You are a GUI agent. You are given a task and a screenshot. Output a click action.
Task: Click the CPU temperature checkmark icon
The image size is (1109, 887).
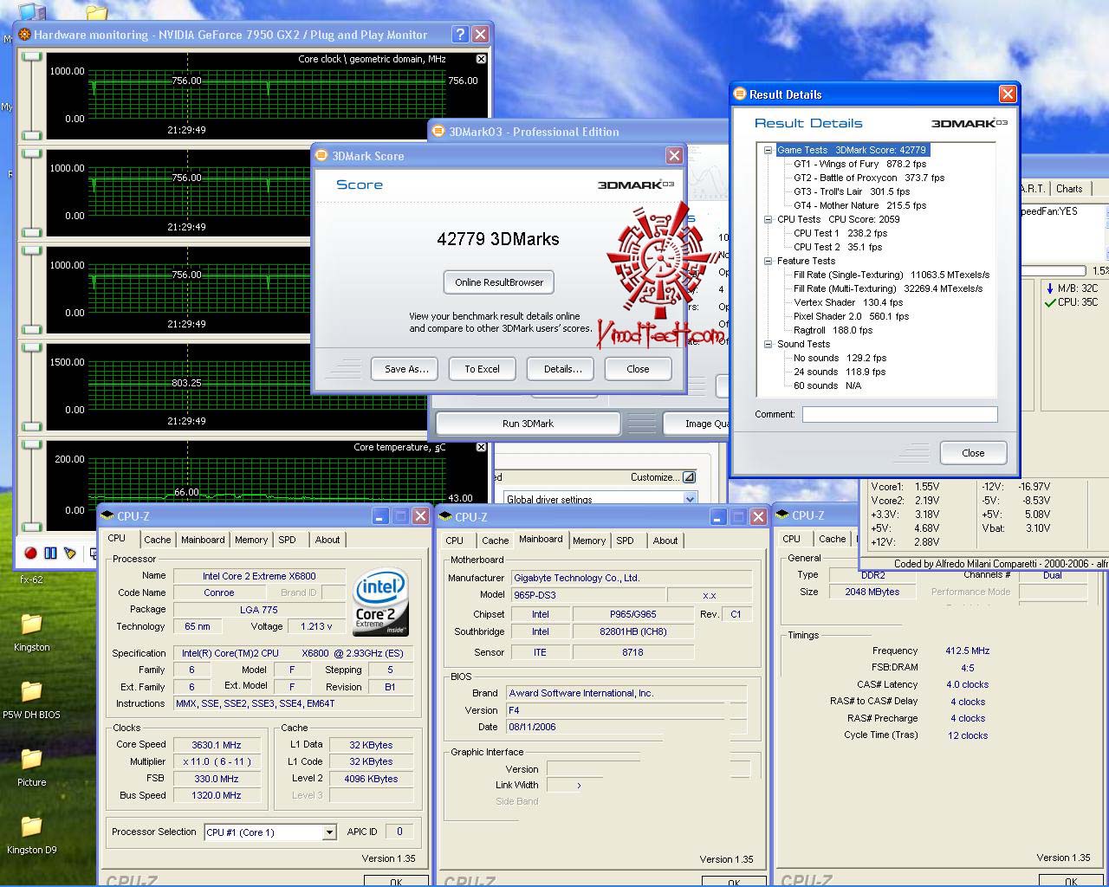tap(1050, 302)
